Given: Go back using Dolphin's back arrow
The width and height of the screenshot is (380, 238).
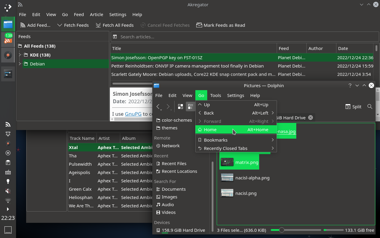Looking at the screenshot, I should tap(158, 107).
